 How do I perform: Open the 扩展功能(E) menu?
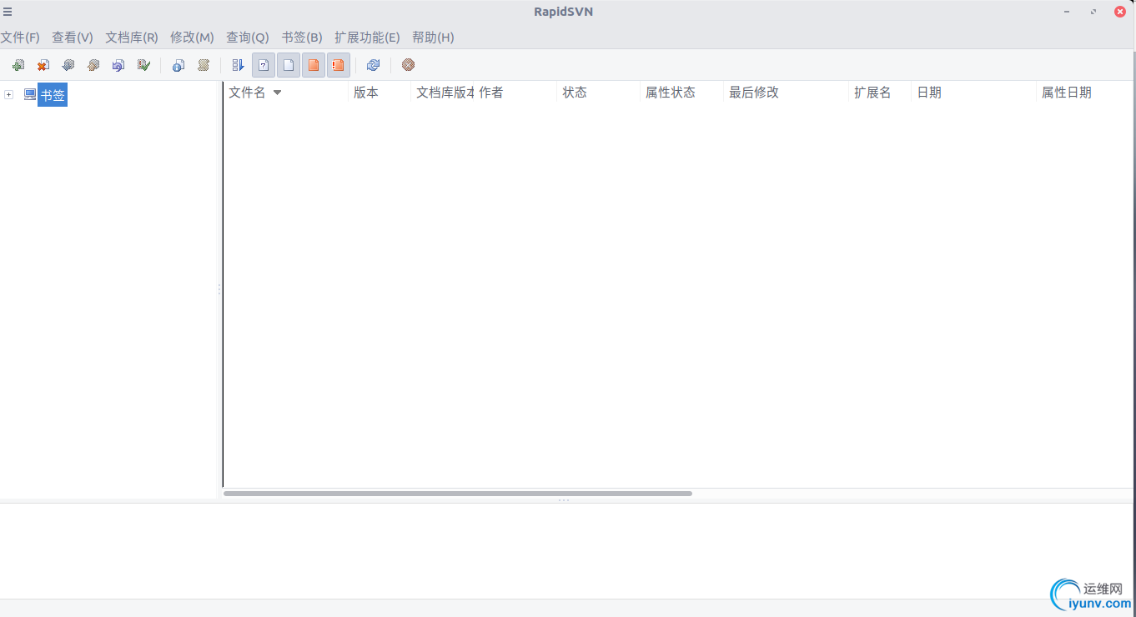tap(367, 38)
